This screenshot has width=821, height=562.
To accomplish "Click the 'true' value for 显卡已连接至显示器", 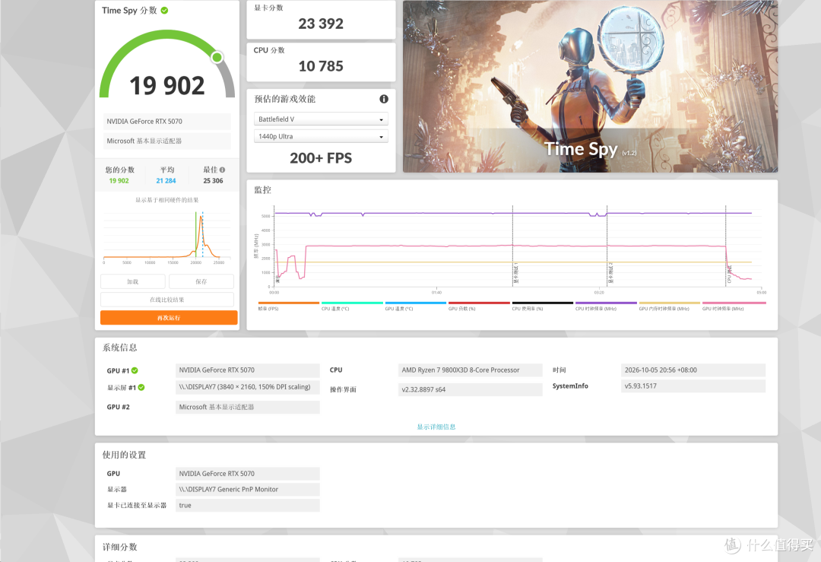I will click(x=248, y=506).
